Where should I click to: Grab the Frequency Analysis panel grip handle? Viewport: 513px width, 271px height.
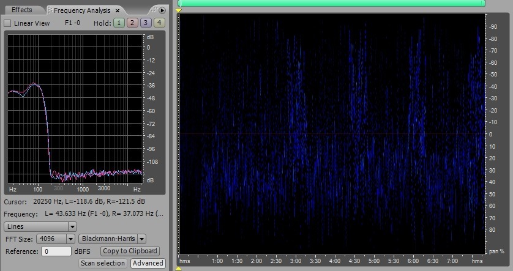50,10
